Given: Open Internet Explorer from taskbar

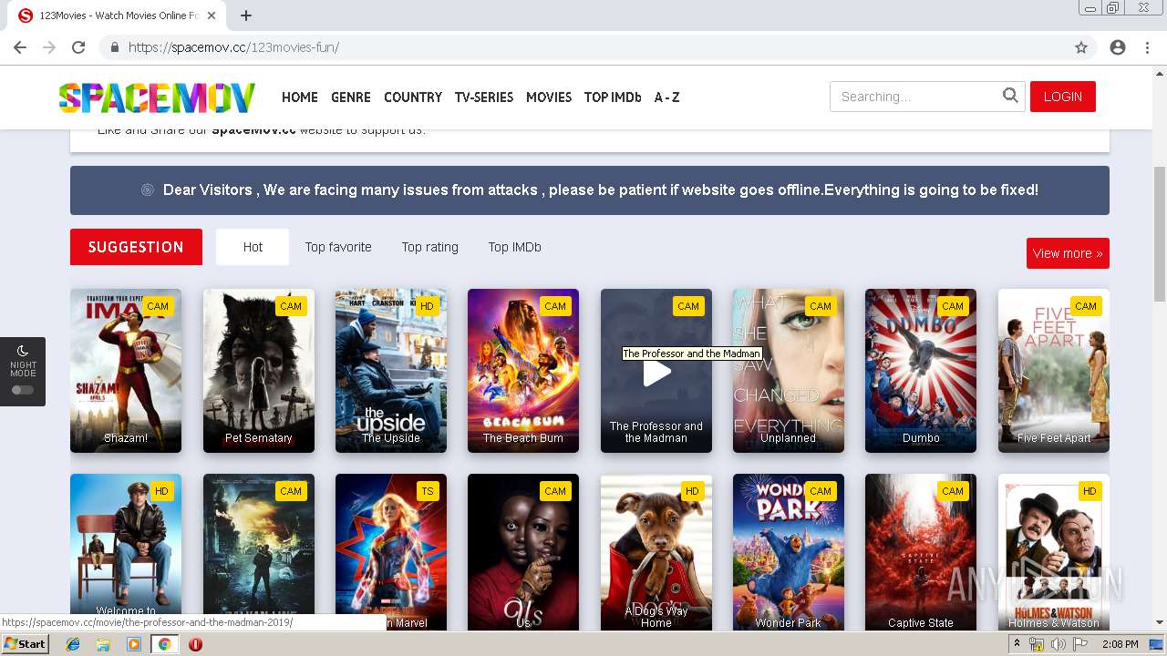Looking at the screenshot, I should point(73,644).
